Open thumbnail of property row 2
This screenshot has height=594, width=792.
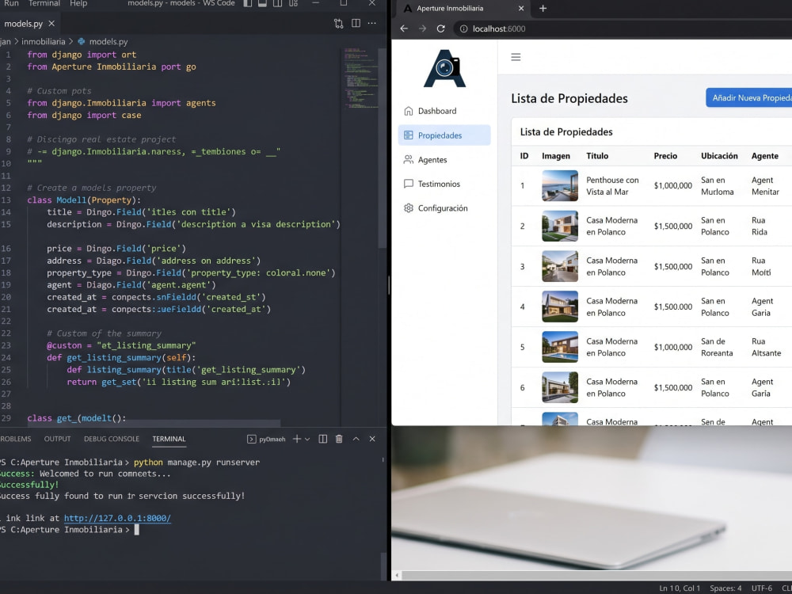pyautogui.click(x=560, y=226)
